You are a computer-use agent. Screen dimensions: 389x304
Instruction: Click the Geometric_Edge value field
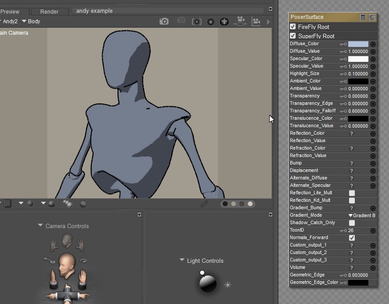pos(358,275)
